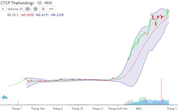Screen dimensions: 178x111
Task: Click the Tháng 11 time axis label
Action: (98, 109)
